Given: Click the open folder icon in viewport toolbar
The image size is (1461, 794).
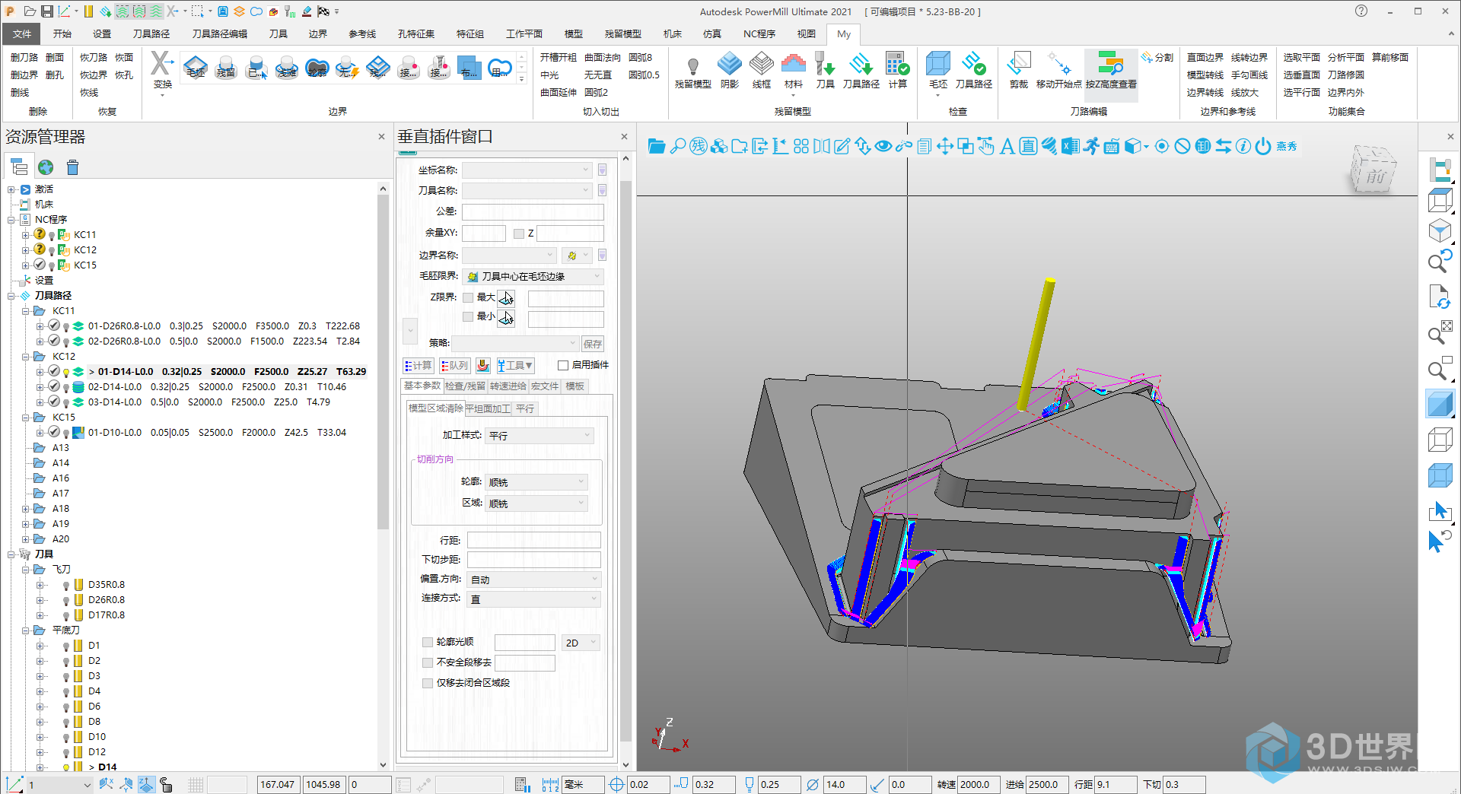Looking at the screenshot, I should coord(657,146).
